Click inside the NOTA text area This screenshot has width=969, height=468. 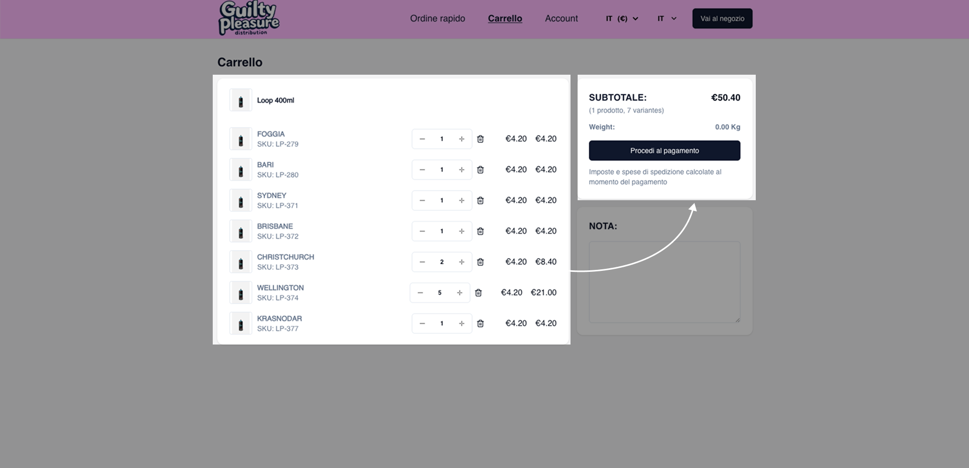[x=664, y=282]
